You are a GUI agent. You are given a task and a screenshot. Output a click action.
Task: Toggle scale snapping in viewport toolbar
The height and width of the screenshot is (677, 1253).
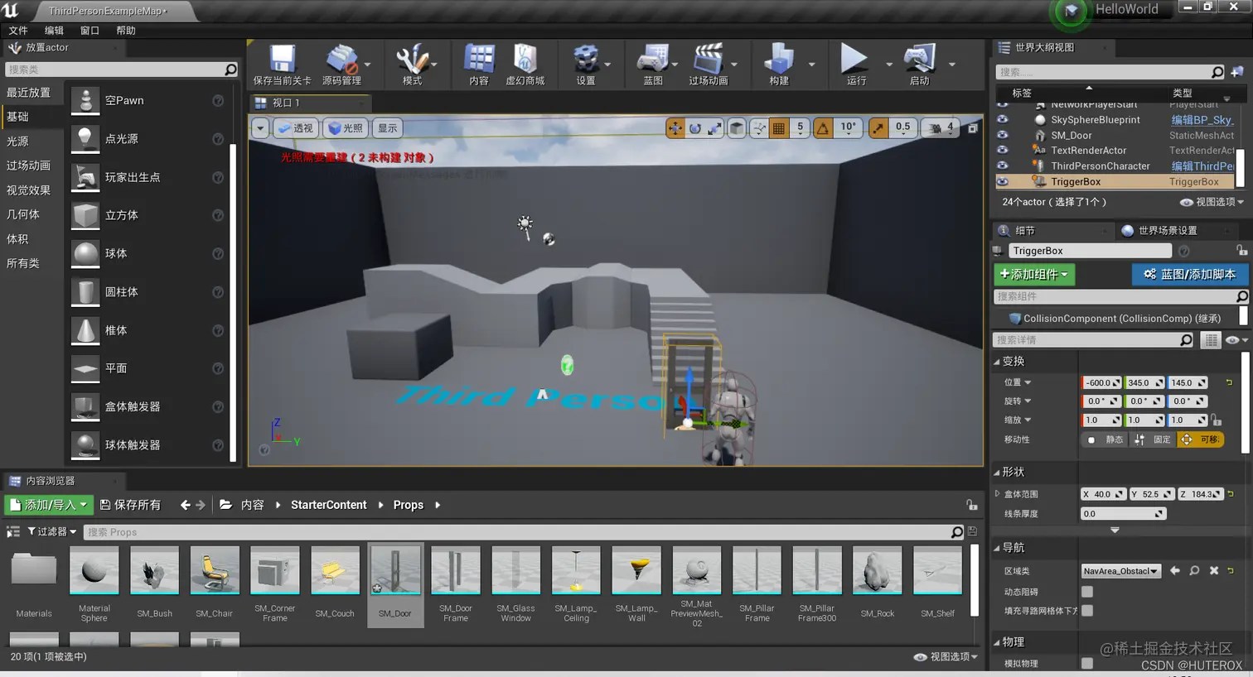[878, 128]
